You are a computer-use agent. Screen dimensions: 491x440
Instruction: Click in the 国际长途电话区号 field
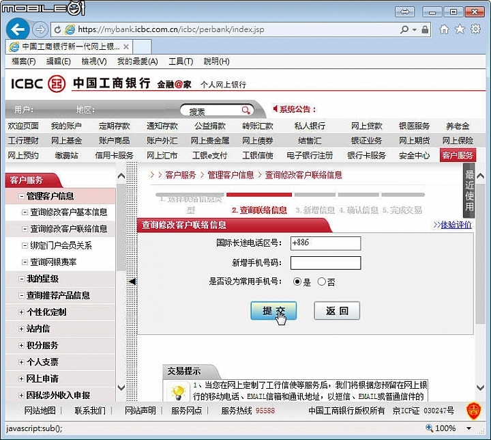pos(326,243)
